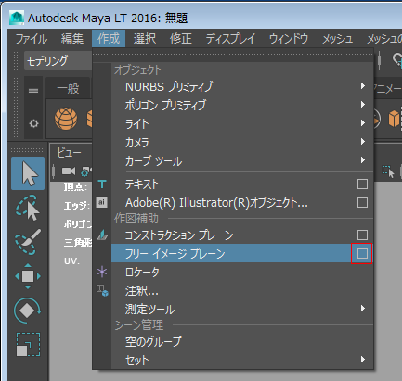Open the Adobe Illustrator object option box
The height and width of the screenshot is (381, 402).
(362, 203)
